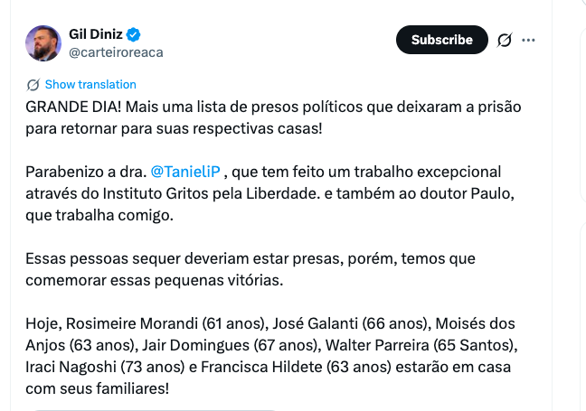The image size is (586, 411).
Task: Click the blue verified badge
Action: [x=134, y=34]
